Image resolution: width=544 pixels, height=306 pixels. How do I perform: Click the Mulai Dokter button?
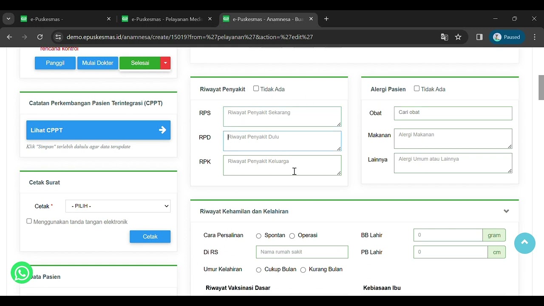coord(98,63)
